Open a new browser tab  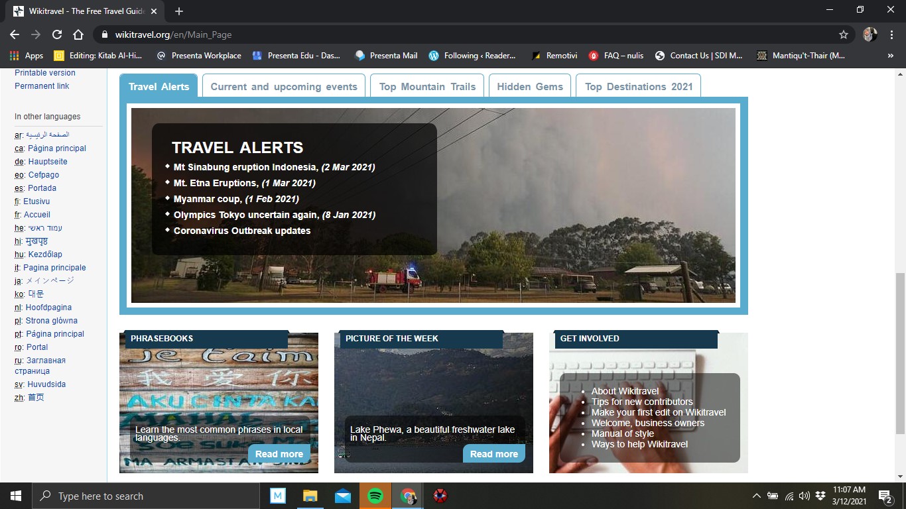(179, 11)
